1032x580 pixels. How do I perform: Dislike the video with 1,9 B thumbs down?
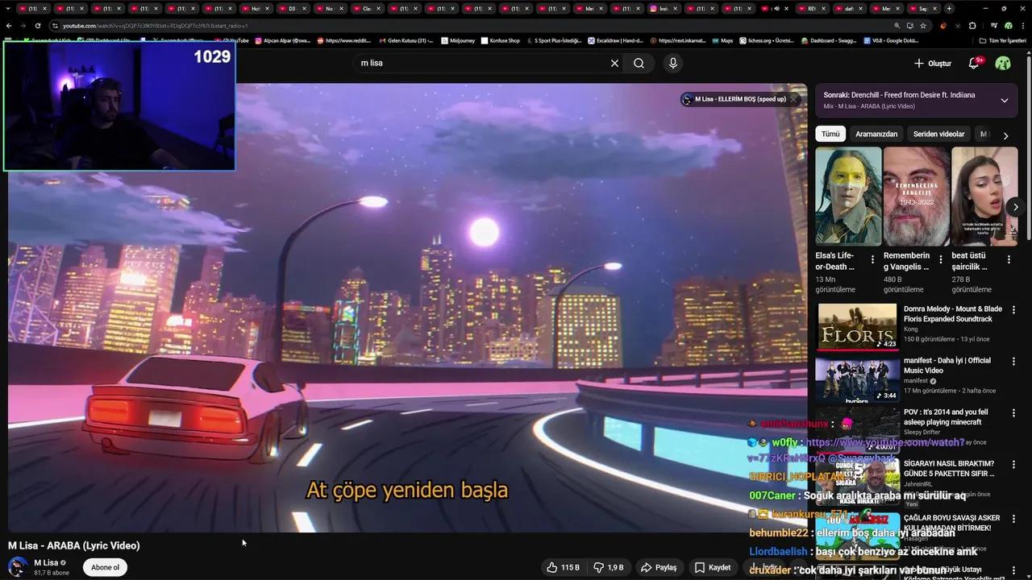[609, 567]
